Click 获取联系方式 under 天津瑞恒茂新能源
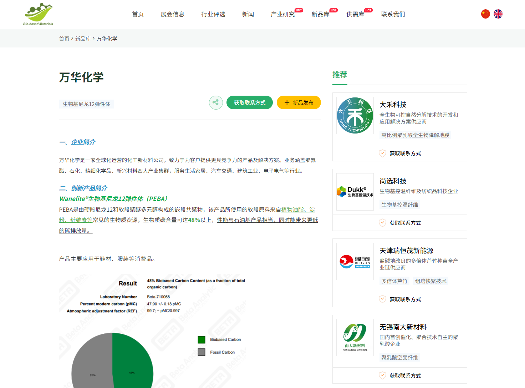Image resolution: width=525 pixels, height=388 pixels. pos(405,299)
